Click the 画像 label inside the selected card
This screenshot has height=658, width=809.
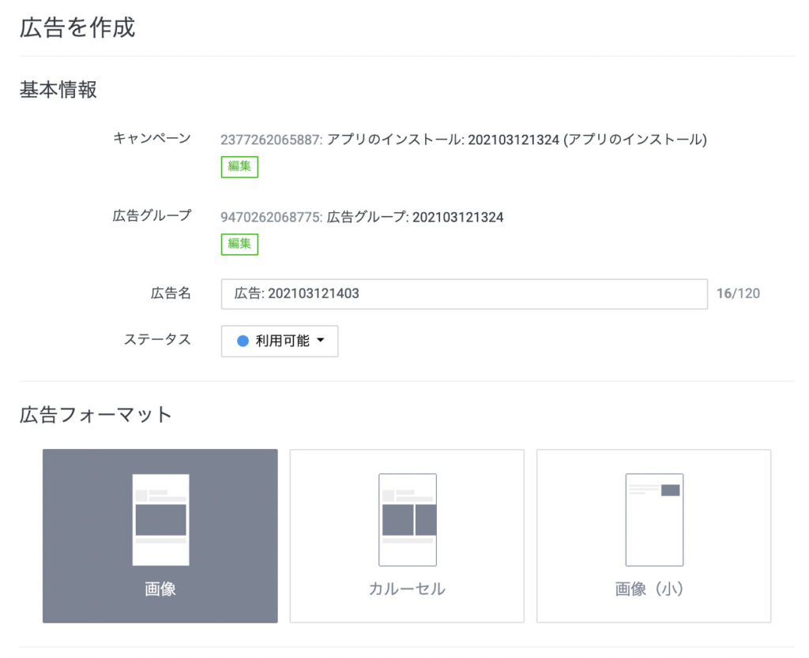click(x=160, y=588)
